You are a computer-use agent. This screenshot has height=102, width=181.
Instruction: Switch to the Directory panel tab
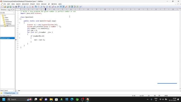click(x=4, y=10)
